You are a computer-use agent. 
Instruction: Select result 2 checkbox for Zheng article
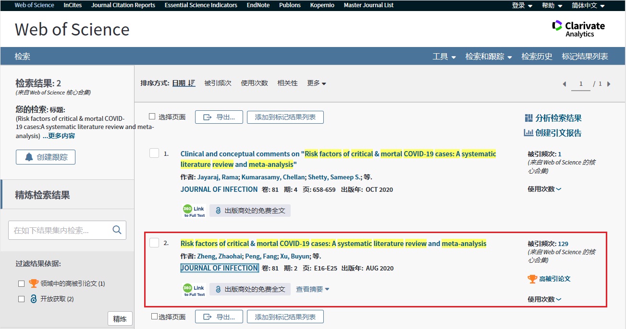click(154, 243)
